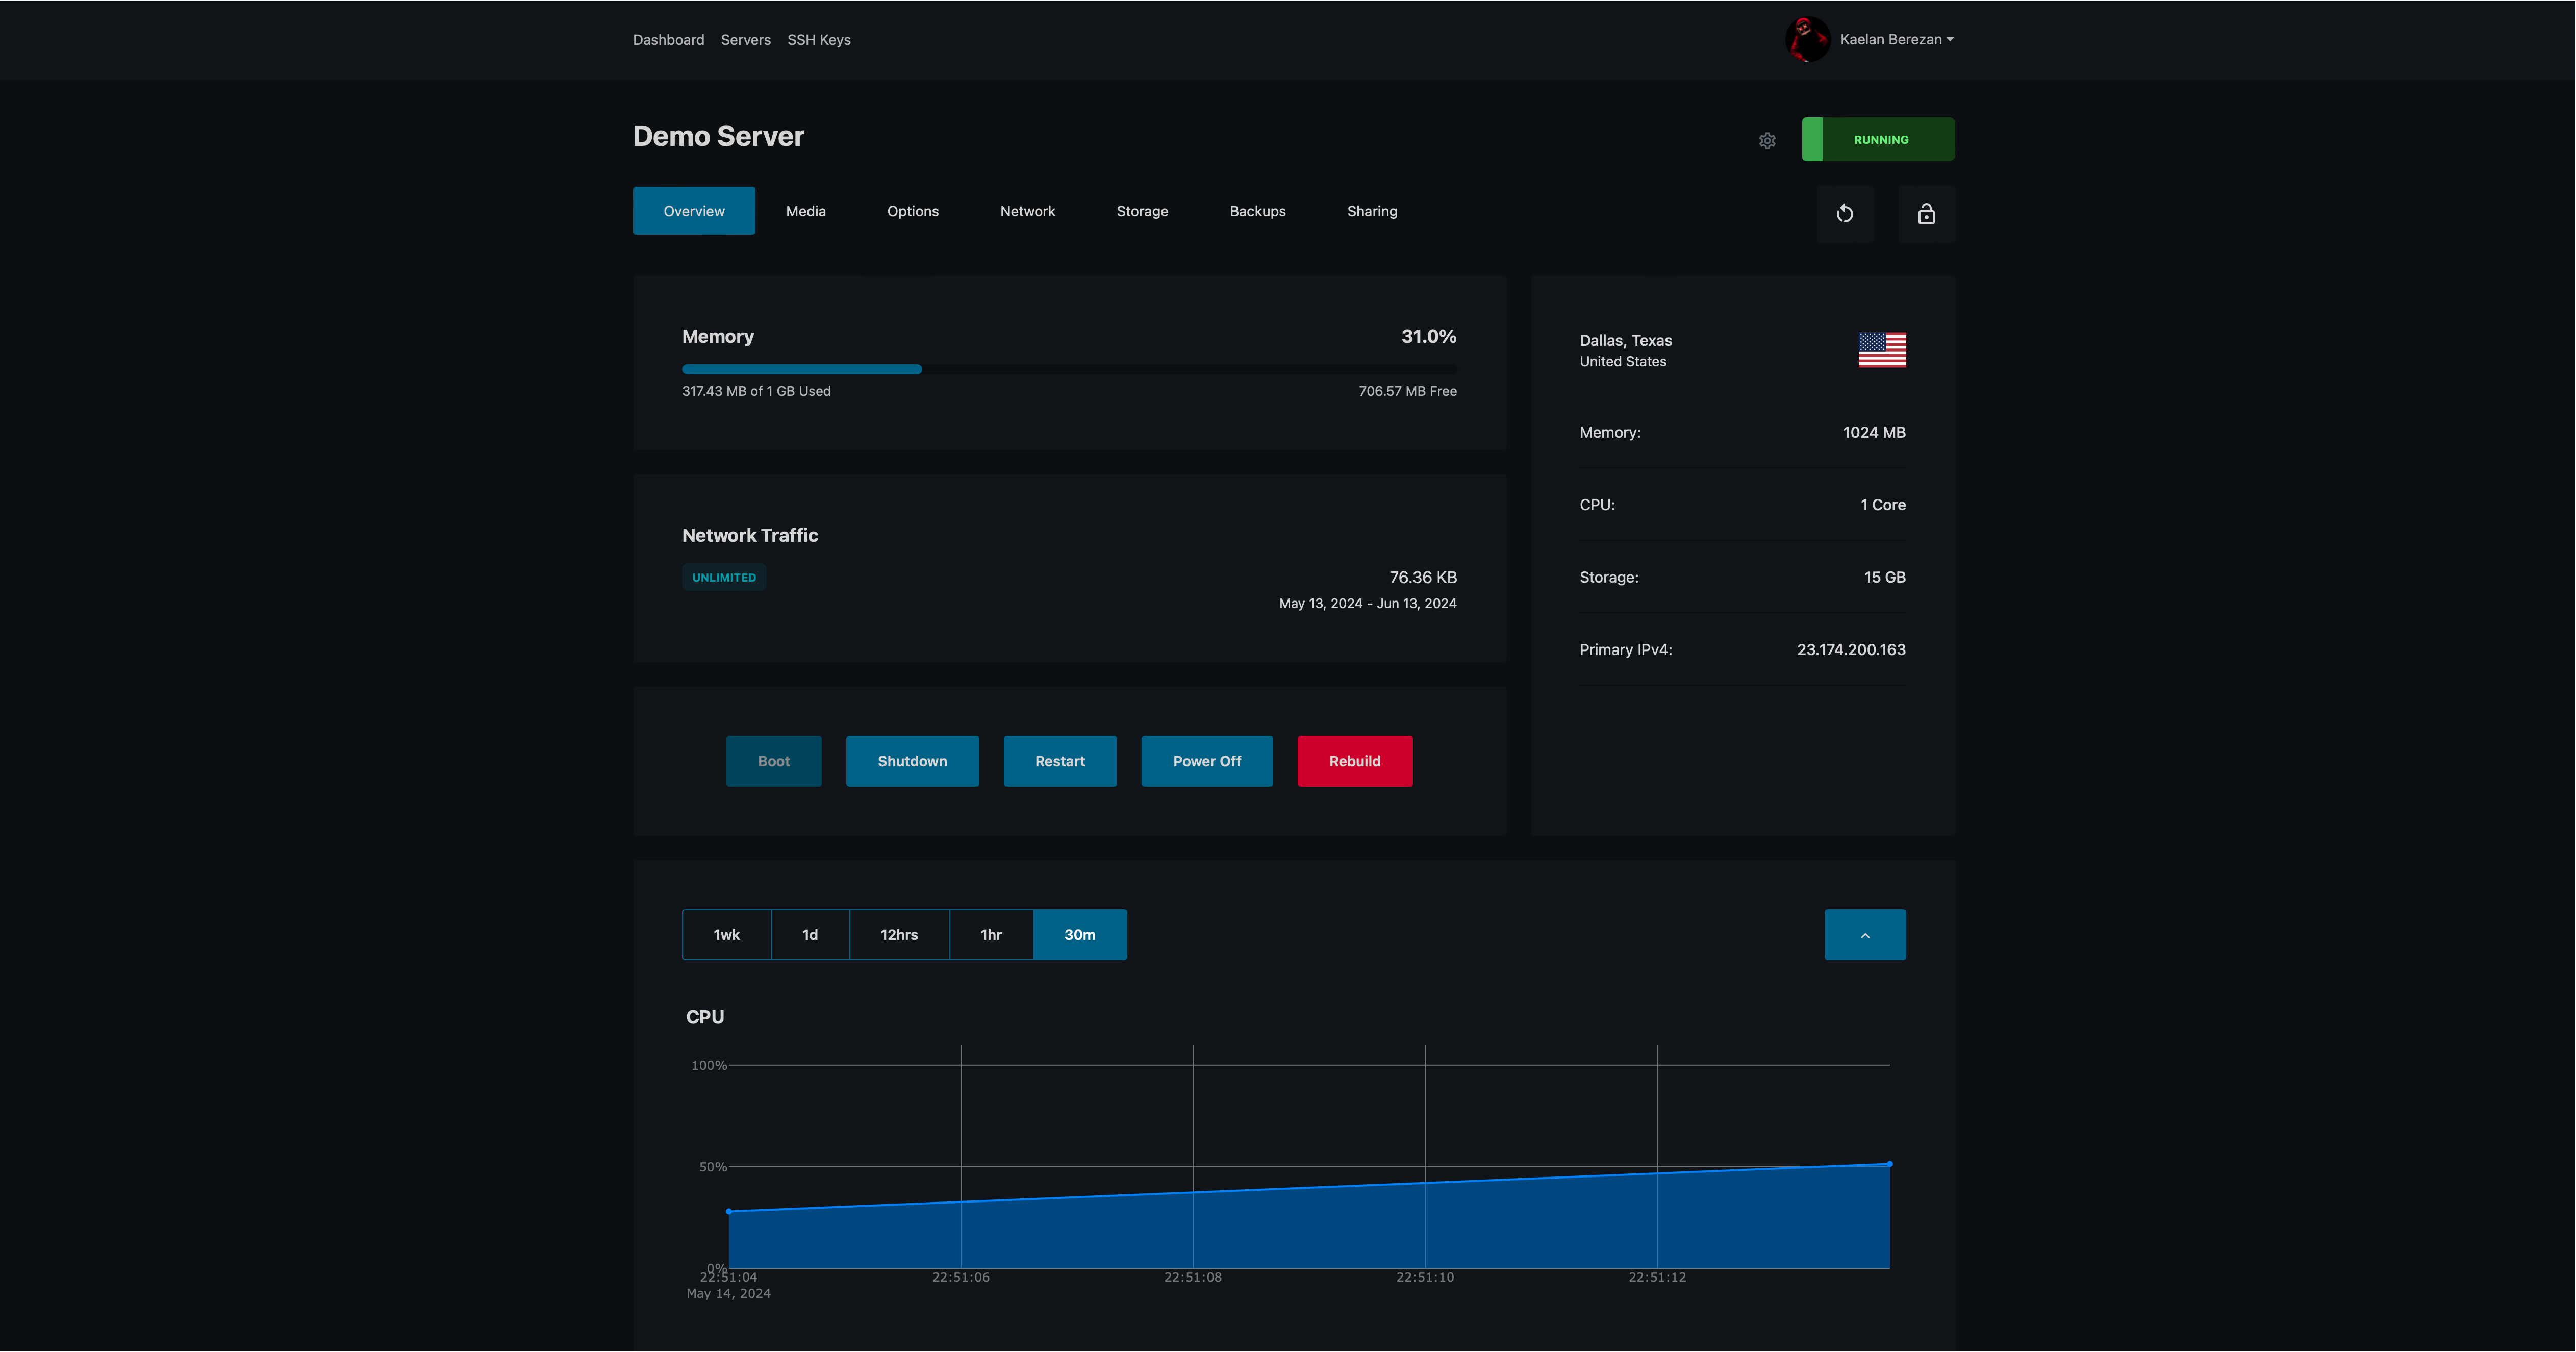This screenshot has width=2576, height=1352.
Task: Click the 22:51:08 axis label on chart
Action: [1192, 1277]
